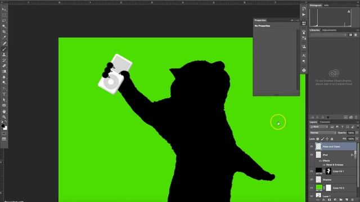
Task: Open the Opacity slider dropdown arrow
Action: point(357,133)
